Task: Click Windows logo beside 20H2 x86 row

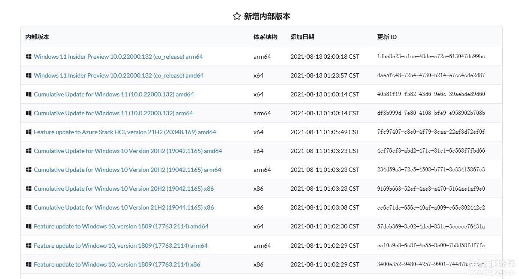Action: coord(29,189)
